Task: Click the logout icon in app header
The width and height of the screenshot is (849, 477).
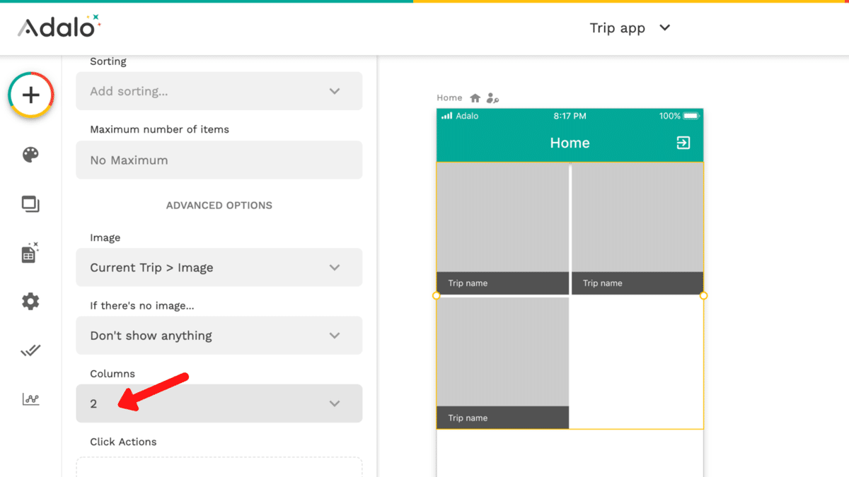Action: click(683, 143)
